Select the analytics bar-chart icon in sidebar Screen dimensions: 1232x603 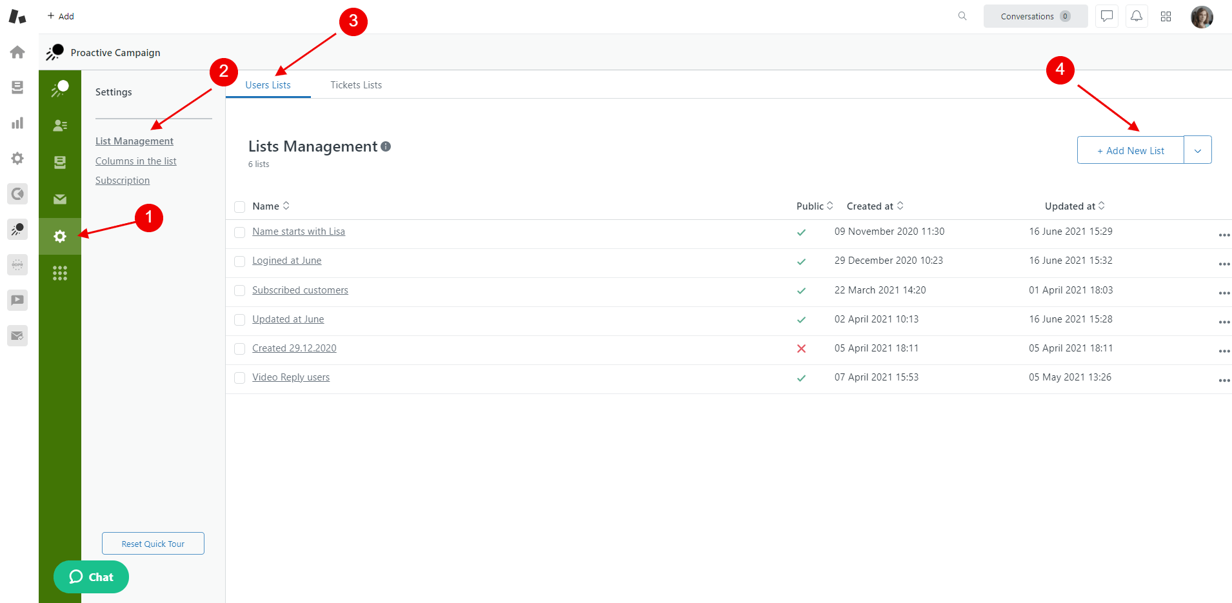point(17,123)
